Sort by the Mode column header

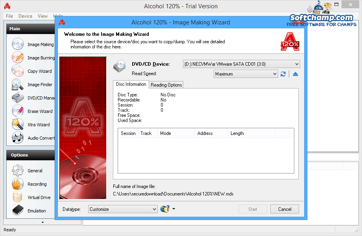click(176, 133)
